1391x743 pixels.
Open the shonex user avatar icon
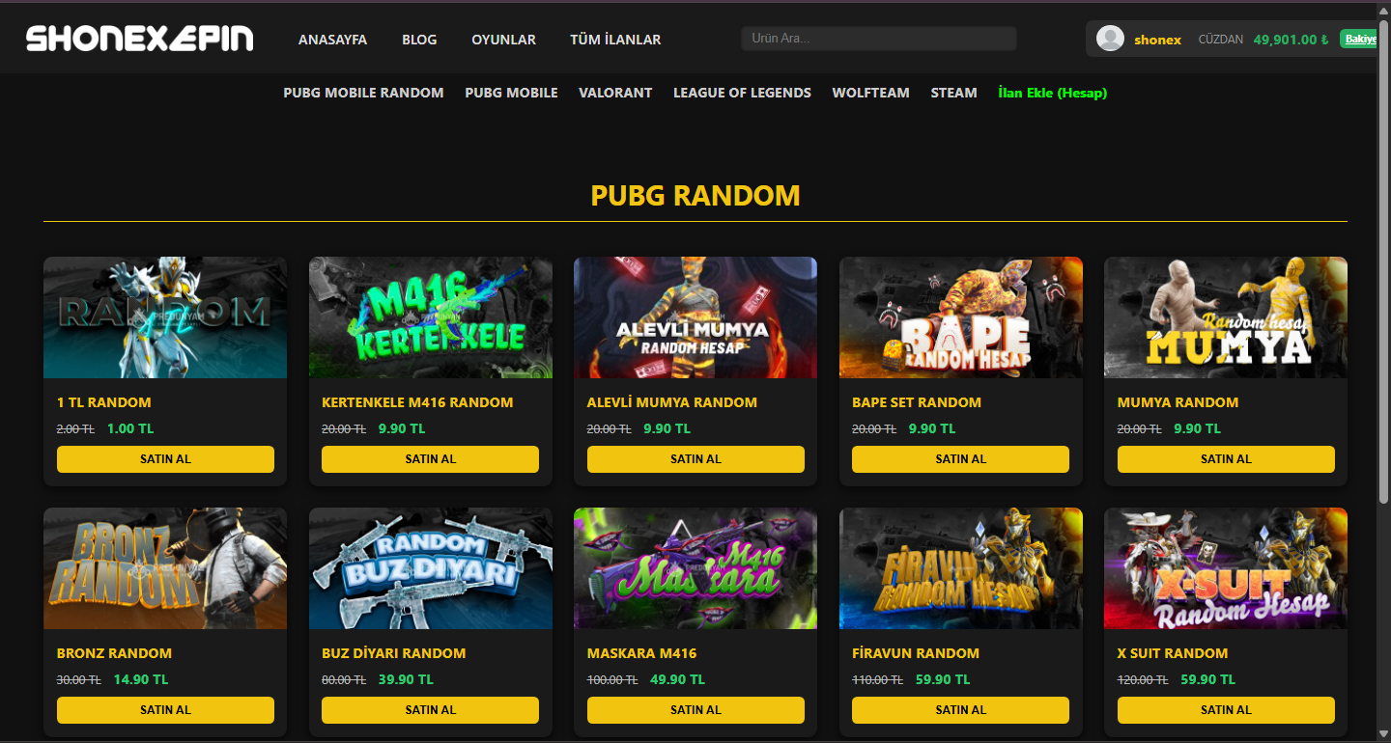1111,39
